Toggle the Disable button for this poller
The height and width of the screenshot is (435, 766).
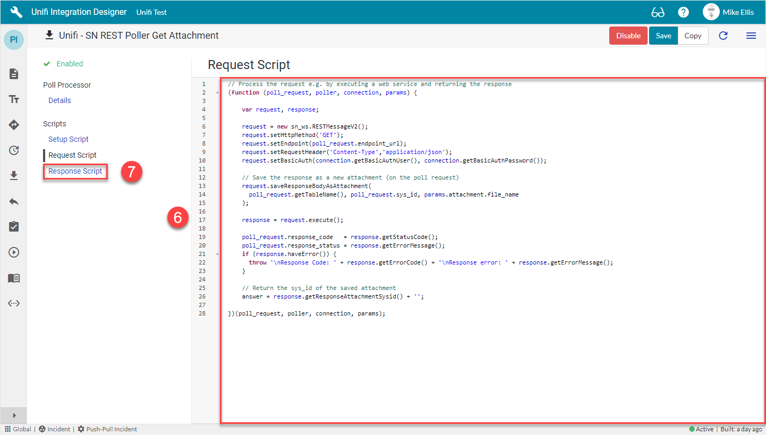tap(628, 36)
